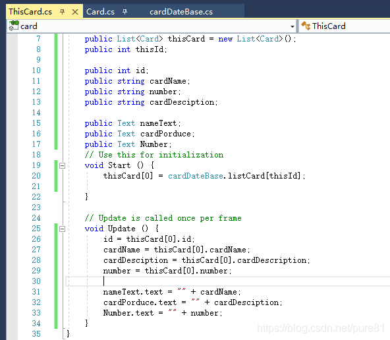
Task: Click the cardPorduce field on line 16
Action: 165,134
